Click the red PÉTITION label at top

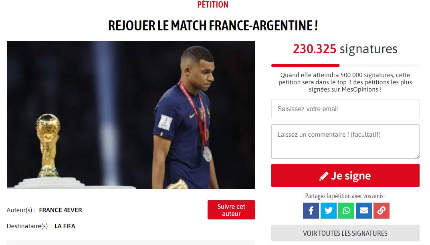213,5
